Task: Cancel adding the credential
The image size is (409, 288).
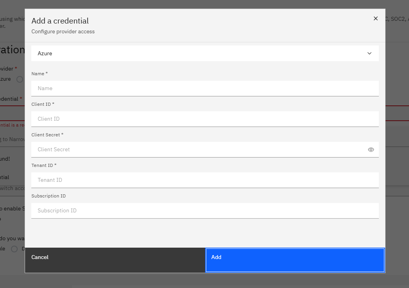Action: [115, 260]
